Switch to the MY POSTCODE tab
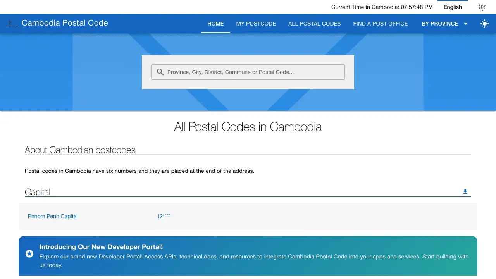Image resolution: width=496 pixels, height=279 pixels. pyautogui.click(x=256, y=24)
